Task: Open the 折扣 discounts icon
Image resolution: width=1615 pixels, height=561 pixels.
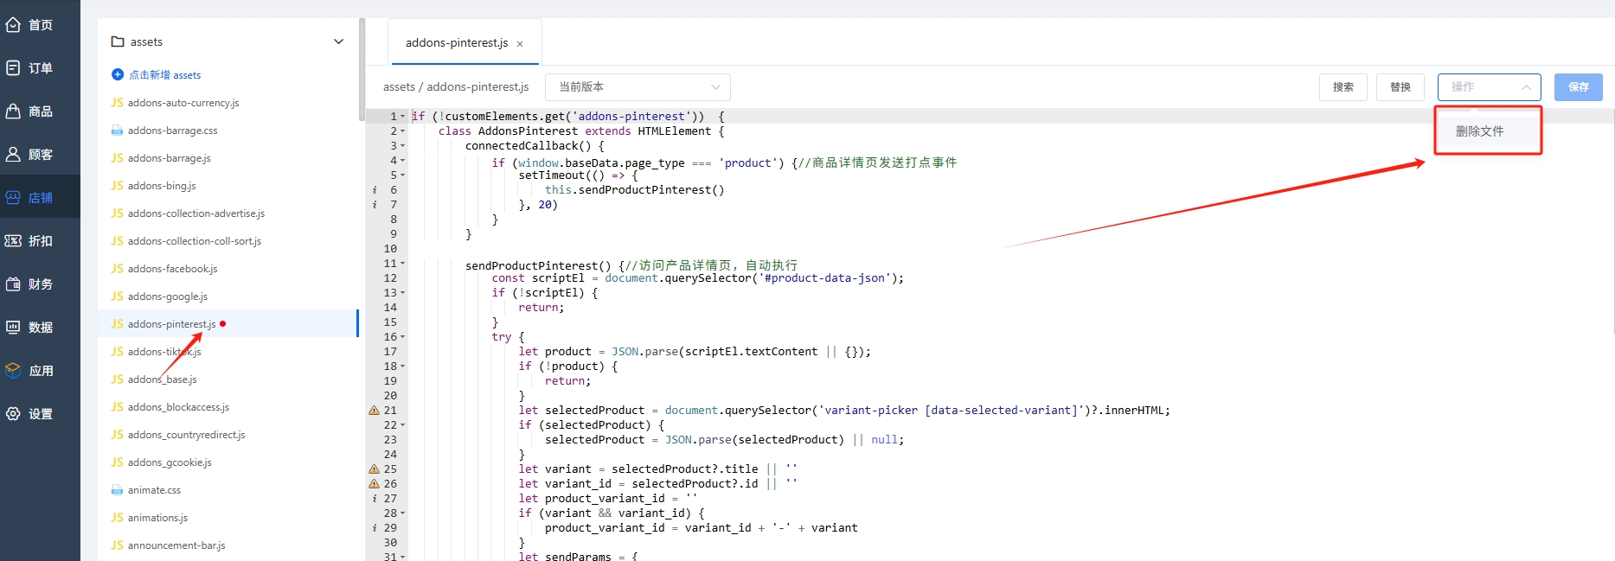Action: [x=13, y=241]
